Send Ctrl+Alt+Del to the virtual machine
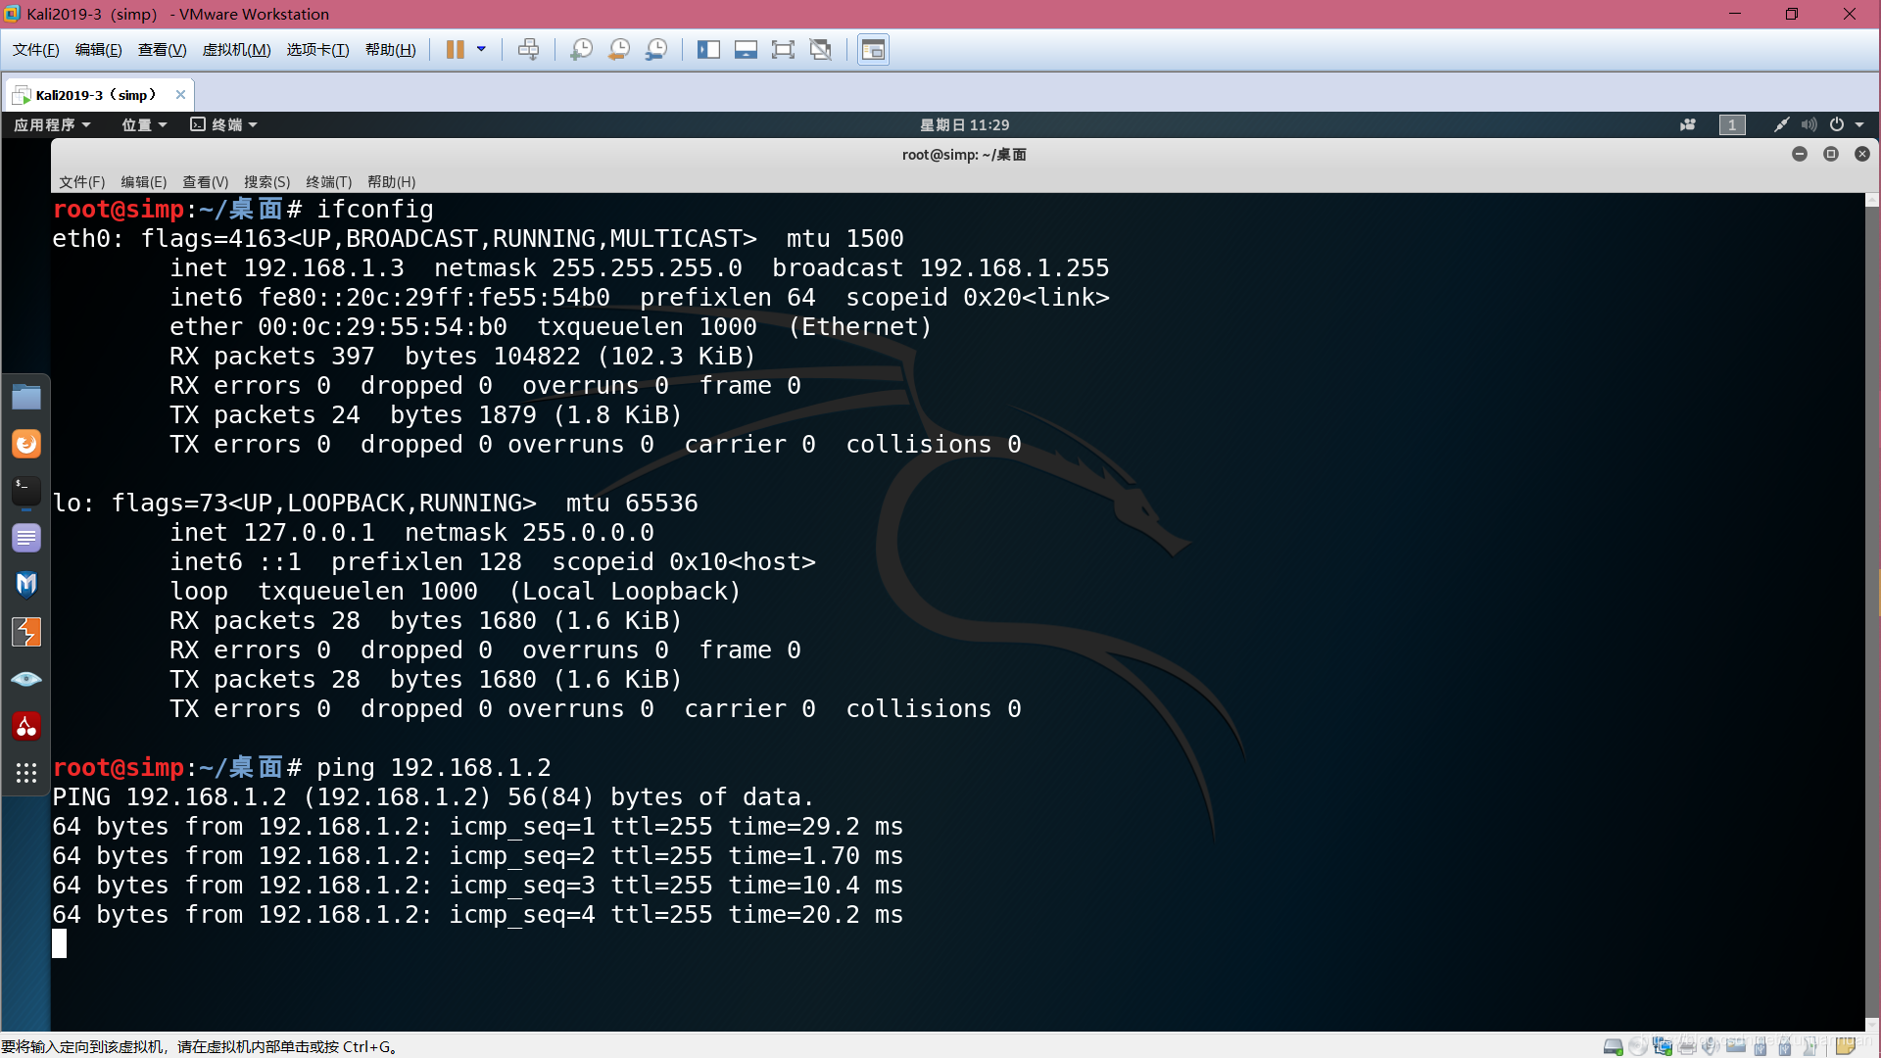 528,50
